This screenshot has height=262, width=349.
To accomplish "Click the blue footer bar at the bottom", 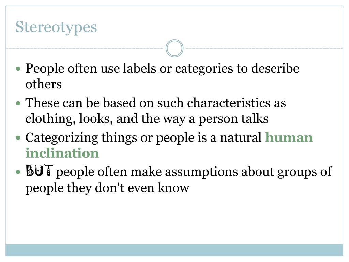I will pos(174,250).
